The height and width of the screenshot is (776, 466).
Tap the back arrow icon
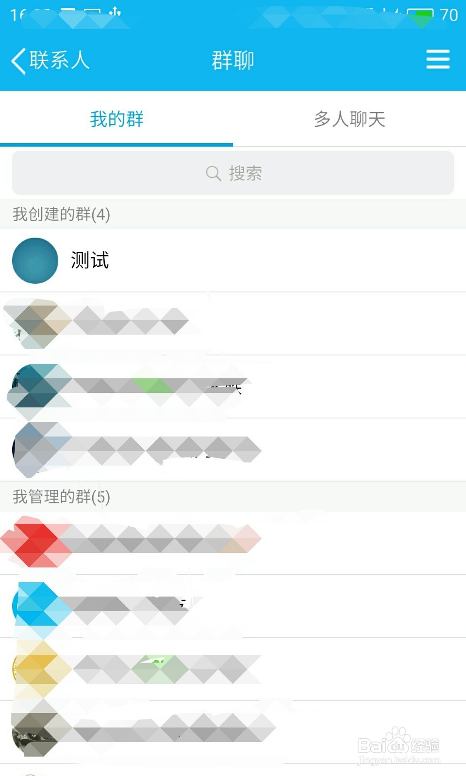(18, 61)
